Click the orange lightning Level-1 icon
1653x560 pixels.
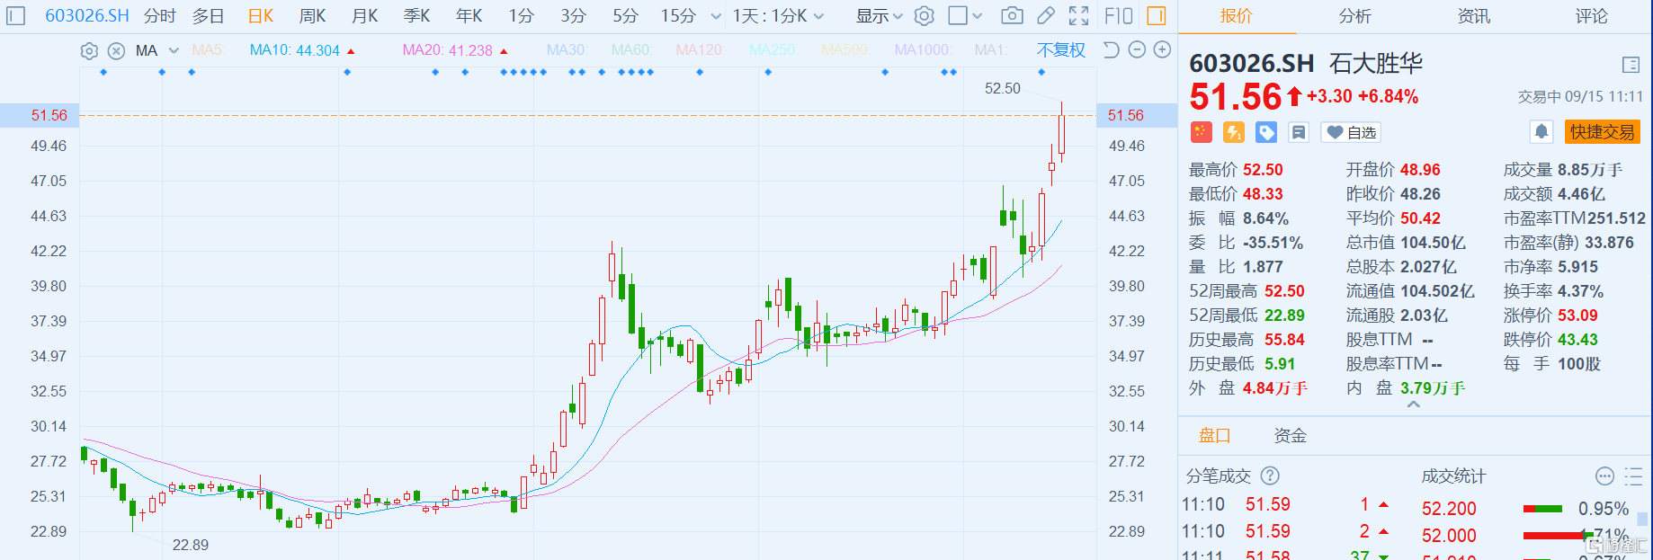pyautogui.click(x=1234, y=132)
